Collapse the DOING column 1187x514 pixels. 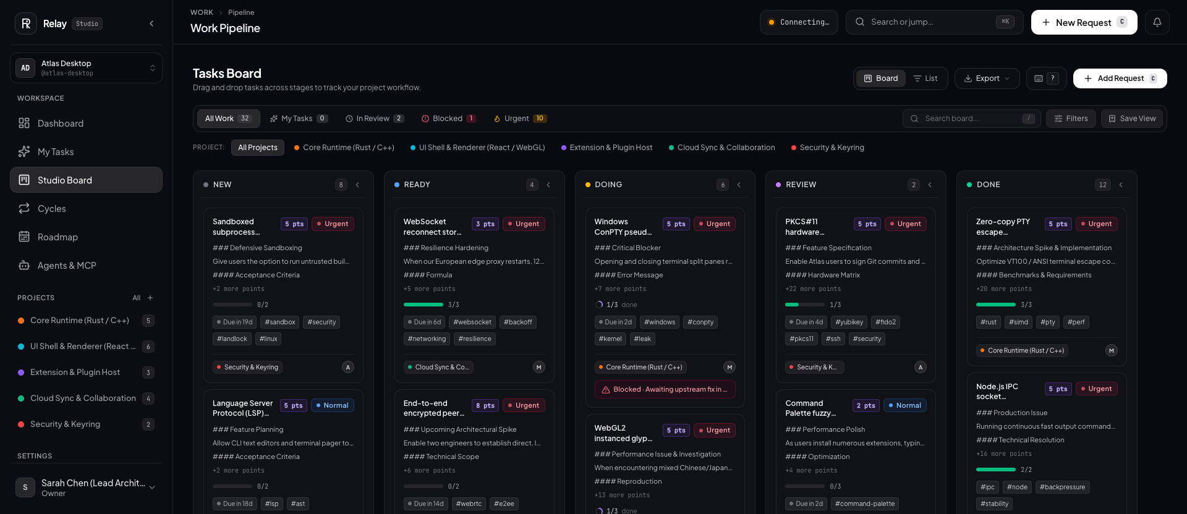tap(739, 185)
